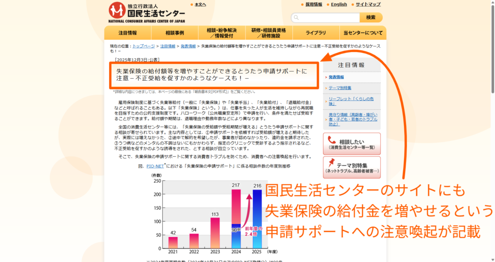
Task: Open リーフレット「くらしの危険」 sidebar link
Action: pyautogui.click(x=351, y=102)
